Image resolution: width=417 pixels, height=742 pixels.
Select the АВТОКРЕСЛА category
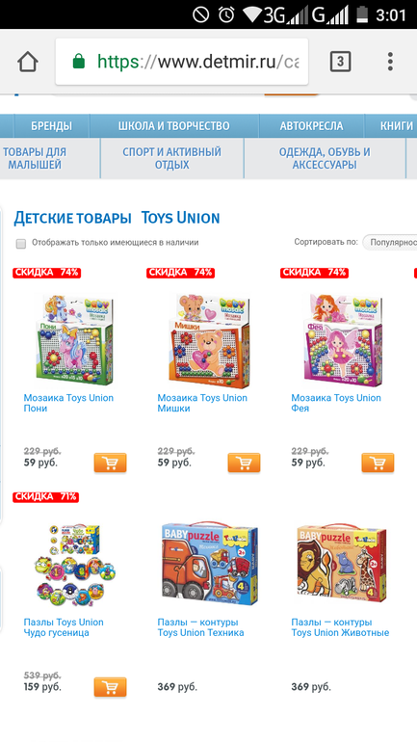311,126
